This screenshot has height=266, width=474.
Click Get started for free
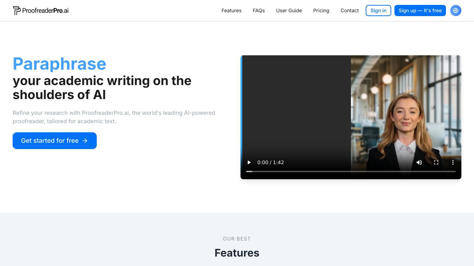55,141
